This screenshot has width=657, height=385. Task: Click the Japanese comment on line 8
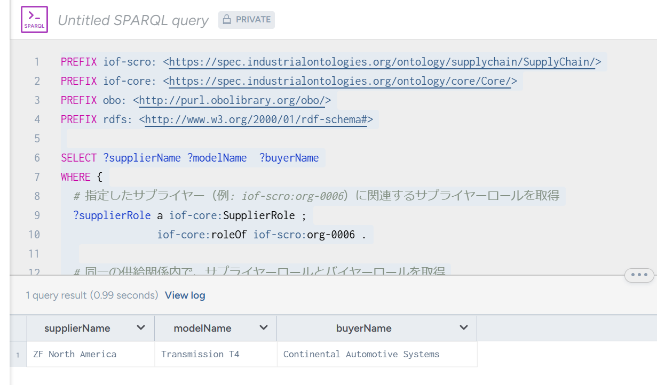point(316,196)
